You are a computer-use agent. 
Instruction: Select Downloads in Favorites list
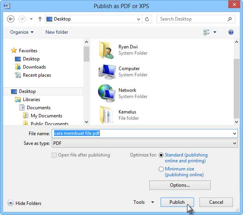coord(34,67)
